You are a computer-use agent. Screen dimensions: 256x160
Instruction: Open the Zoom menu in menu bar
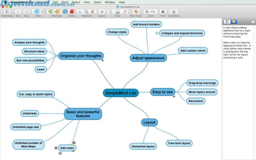(97, 2)
